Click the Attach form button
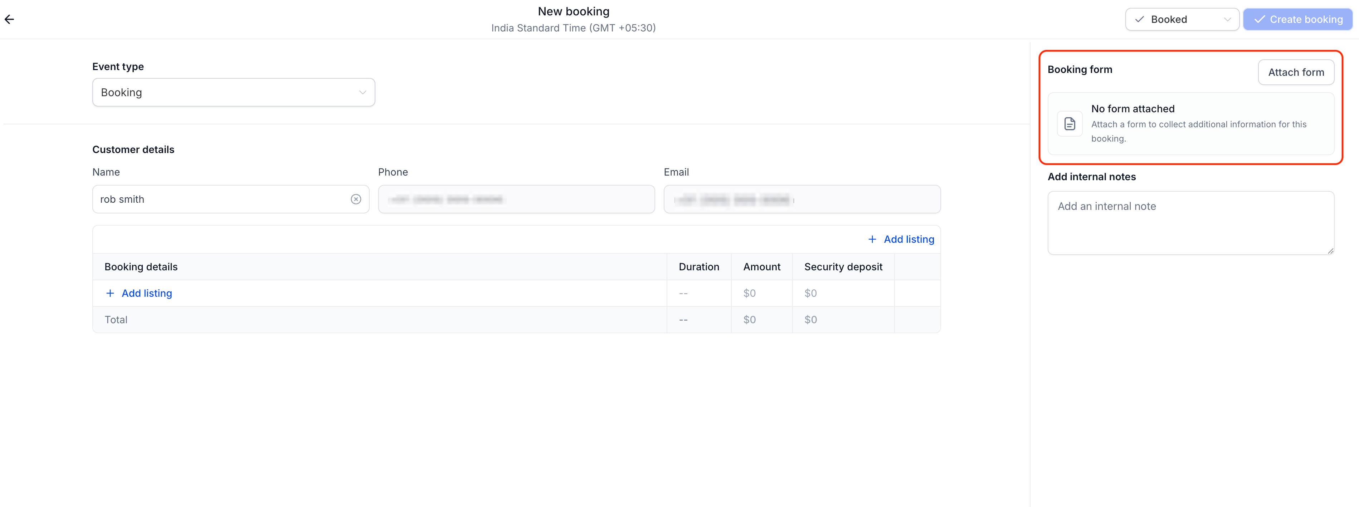 (x=1296, y=72)
